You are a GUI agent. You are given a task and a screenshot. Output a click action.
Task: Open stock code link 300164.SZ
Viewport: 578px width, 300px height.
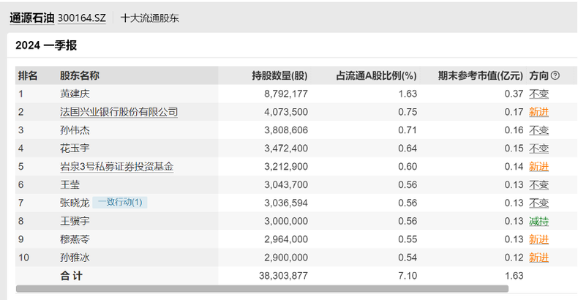81,18
